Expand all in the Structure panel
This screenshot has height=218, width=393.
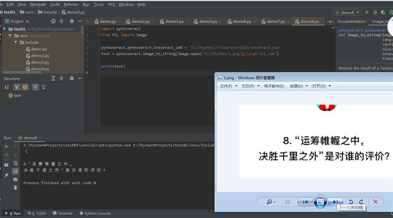click(x=53, y=78)
